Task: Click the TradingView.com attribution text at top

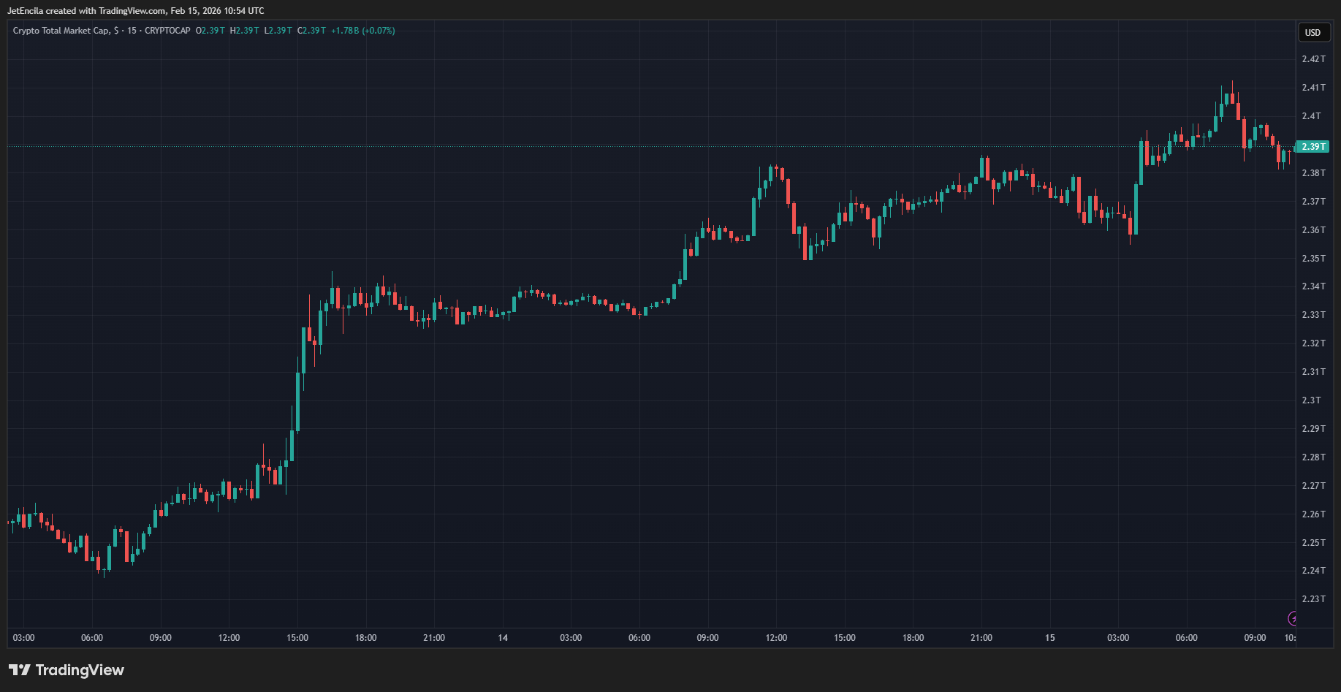Action: [132, 11]
